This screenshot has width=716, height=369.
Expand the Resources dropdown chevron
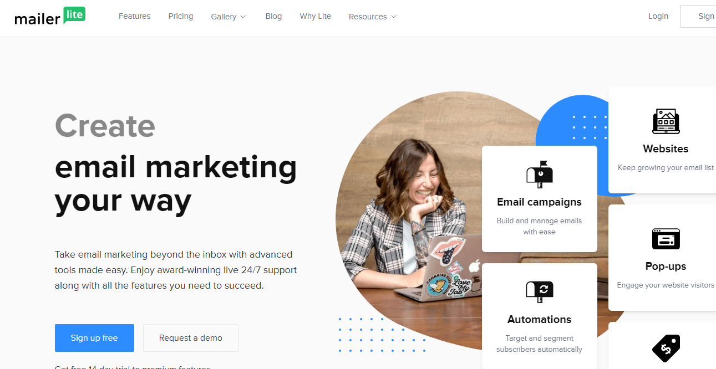click(x=394, y=17)
